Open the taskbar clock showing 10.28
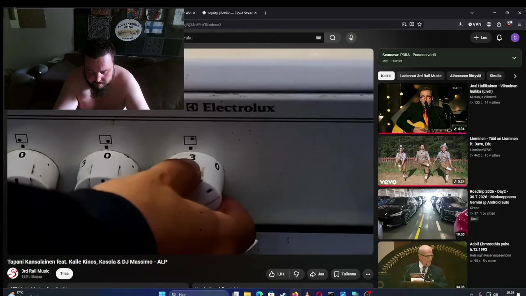Screen dimensions: 526x296 (x=510, y=294)
